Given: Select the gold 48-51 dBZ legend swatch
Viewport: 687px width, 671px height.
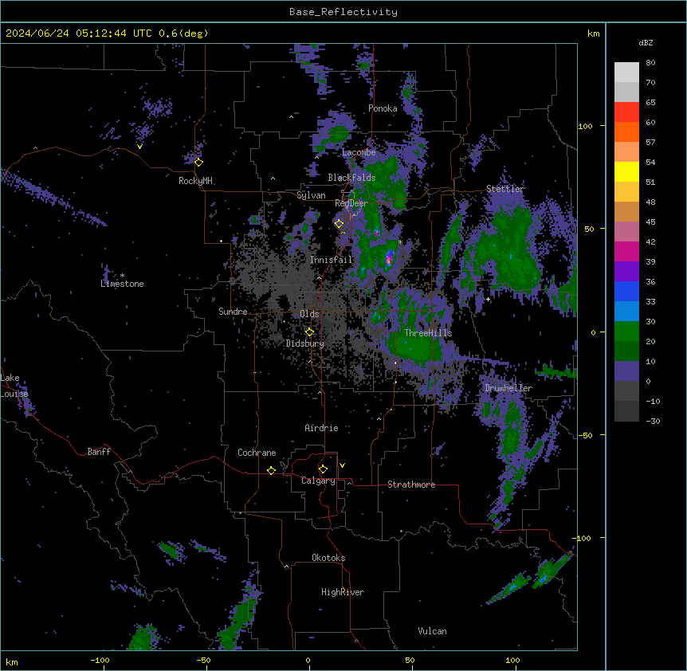Looking at the screenshot, I should pos(626,192).
